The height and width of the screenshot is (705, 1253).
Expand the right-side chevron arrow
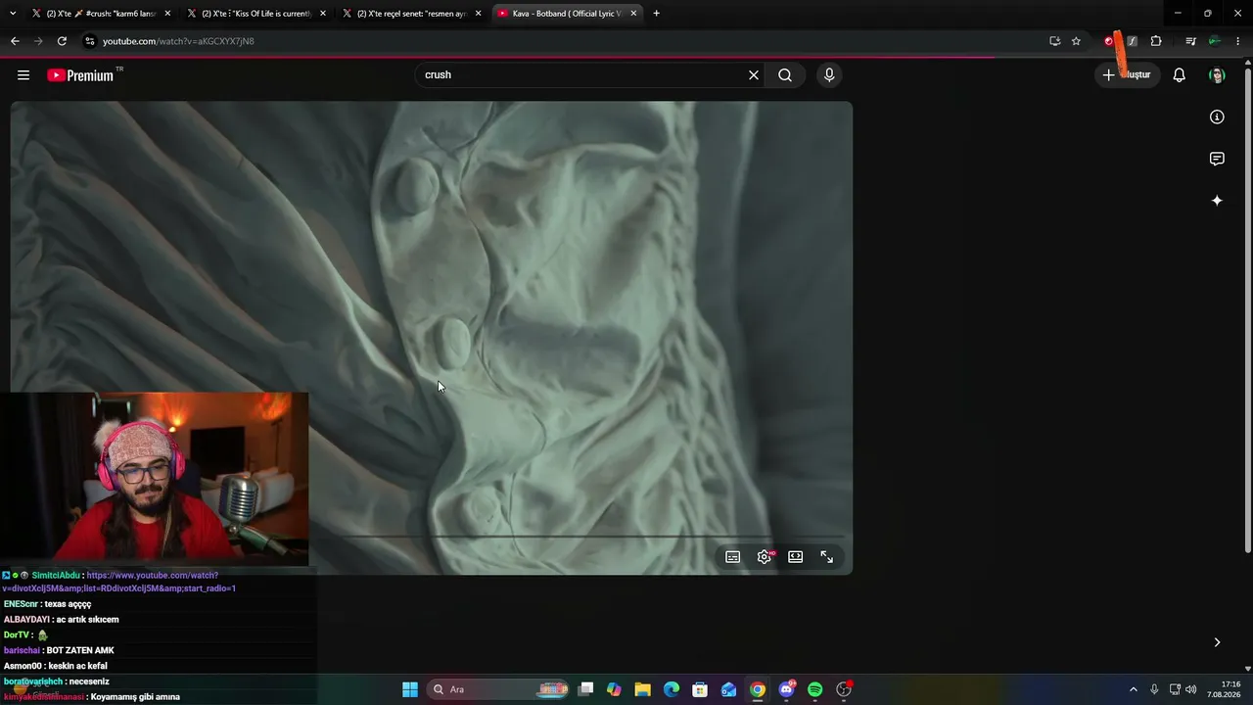click(1217, 642)
